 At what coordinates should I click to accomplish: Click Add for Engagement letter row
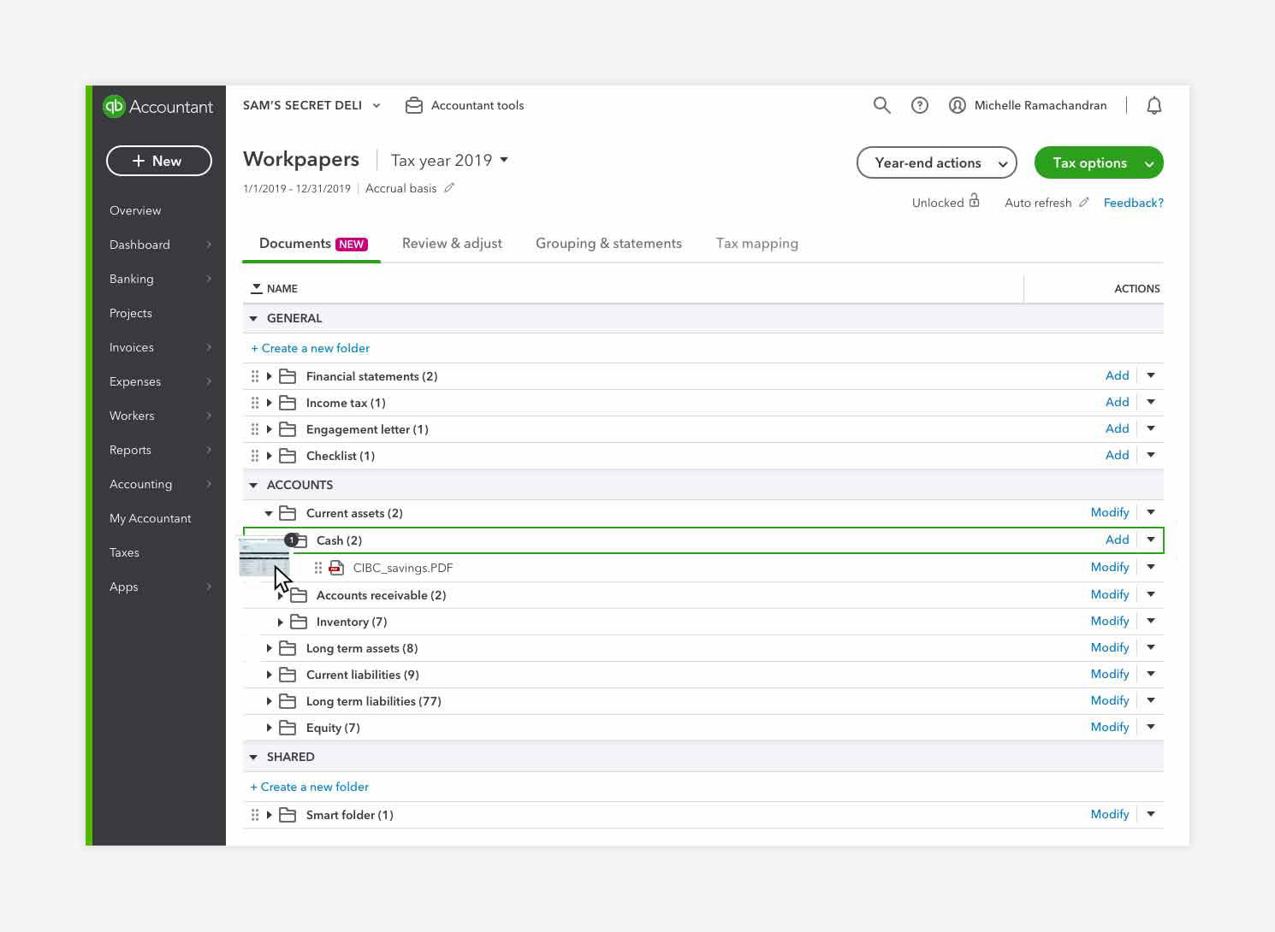pyautogui.click(x=1117, y=428)
